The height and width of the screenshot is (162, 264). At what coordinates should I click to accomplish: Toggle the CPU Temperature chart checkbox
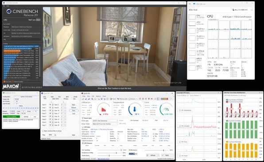(x=180, y=110)
